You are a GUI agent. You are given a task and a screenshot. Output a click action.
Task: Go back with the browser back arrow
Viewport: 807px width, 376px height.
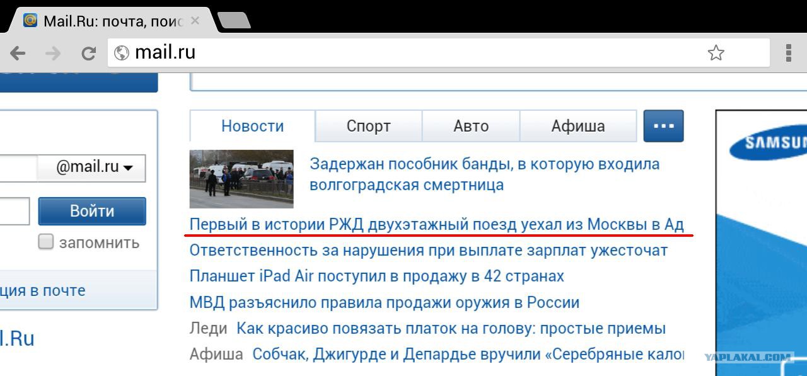18,53
